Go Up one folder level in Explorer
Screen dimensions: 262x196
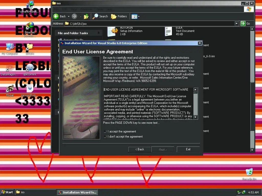[x=86, y=16]
